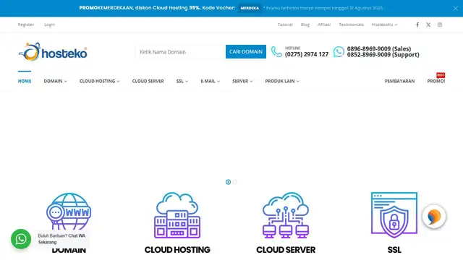Viewport: 463px width, 260px height.
Task: Open the green WhatsApp chat bubble
Action: [x=21, y=239]
